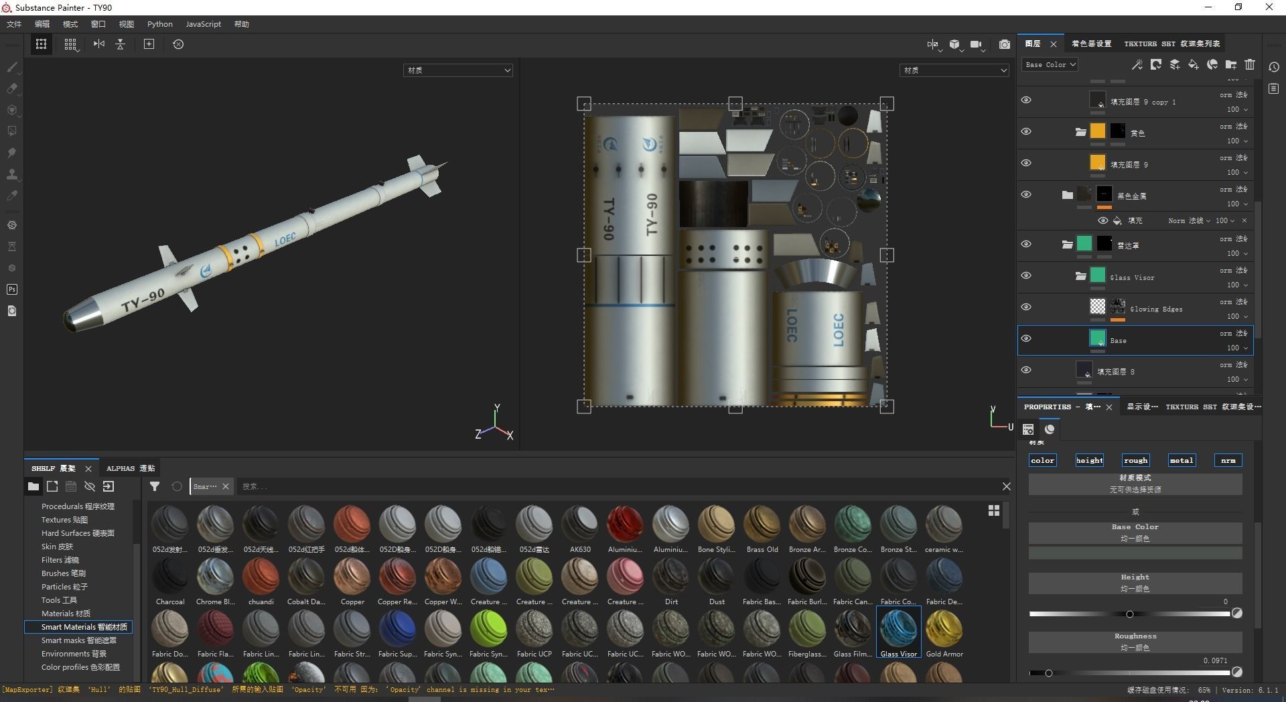The image size is (1286, 702).
Task: Add a new fill layer
Action: 1194,64
